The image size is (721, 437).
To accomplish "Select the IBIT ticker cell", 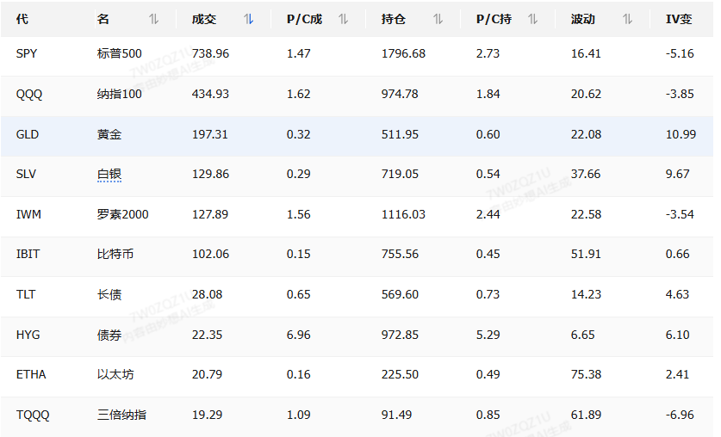I will [28, 255].
